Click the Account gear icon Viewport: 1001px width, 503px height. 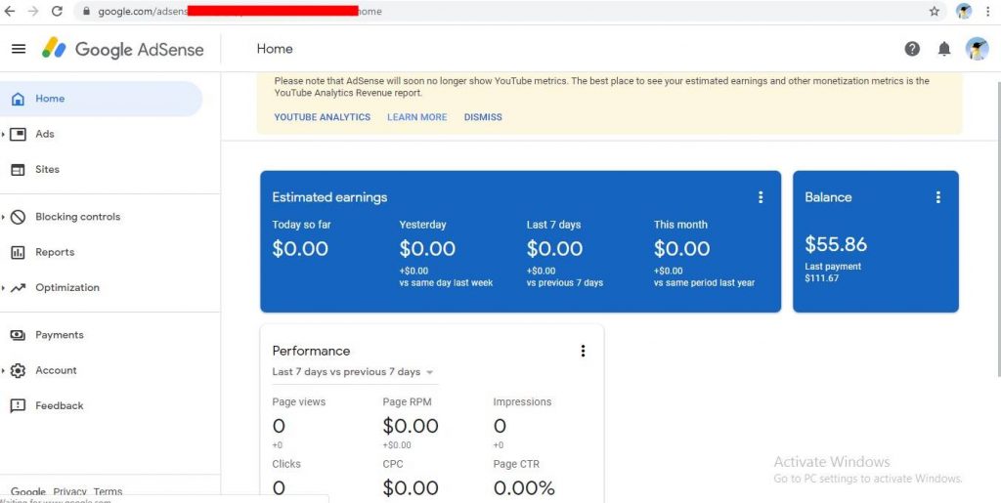pos(18,370)
